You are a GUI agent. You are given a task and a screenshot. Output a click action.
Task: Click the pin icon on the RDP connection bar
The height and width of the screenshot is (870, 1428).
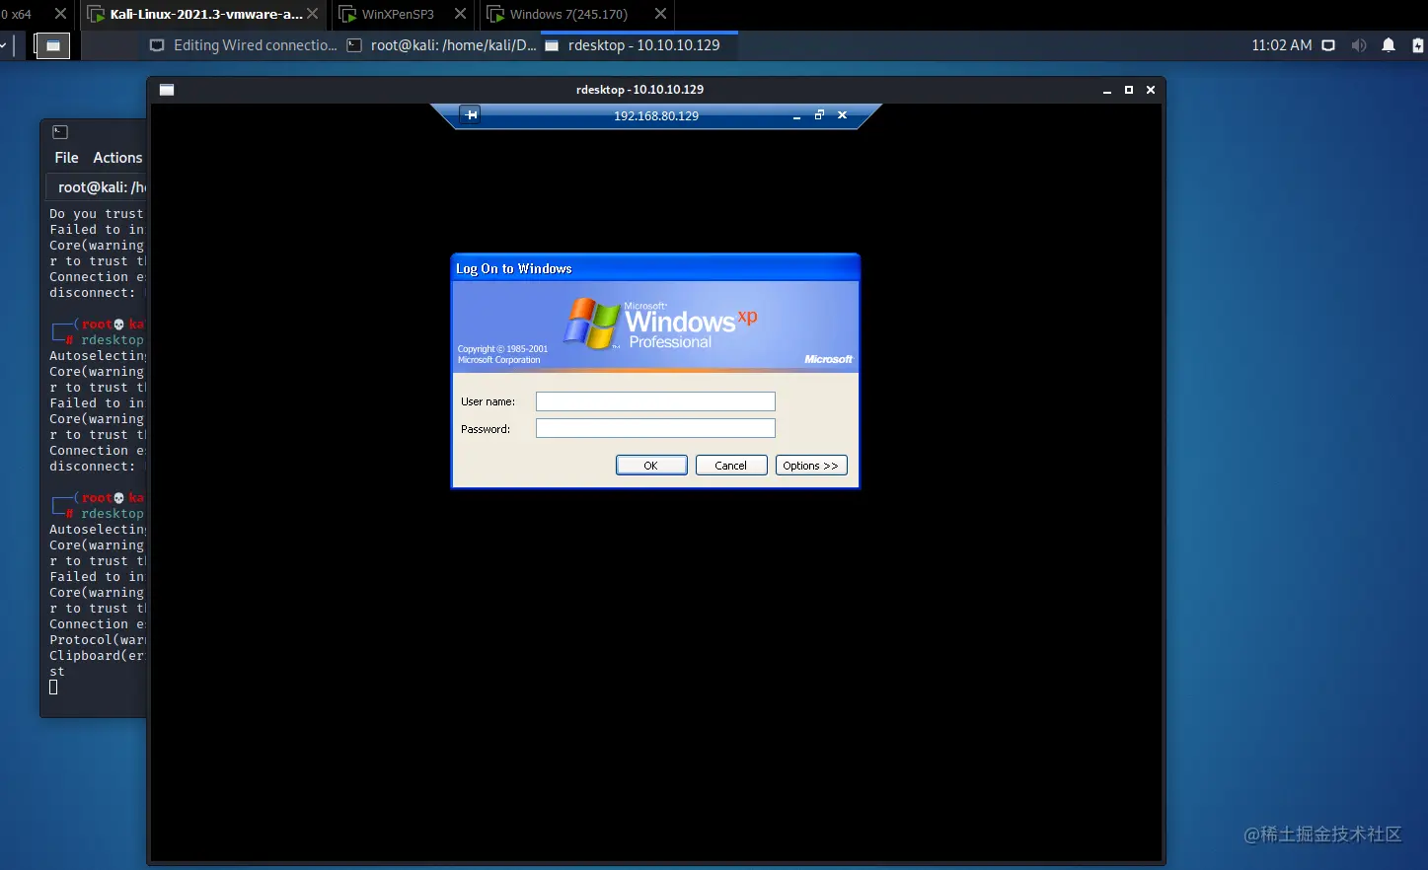click(471, 114)
